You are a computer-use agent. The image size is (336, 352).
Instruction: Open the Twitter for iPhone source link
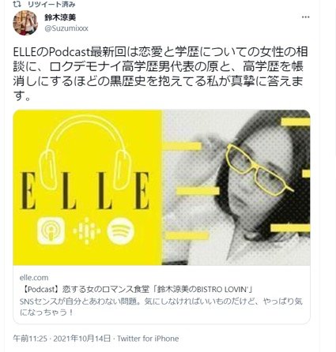148,339
